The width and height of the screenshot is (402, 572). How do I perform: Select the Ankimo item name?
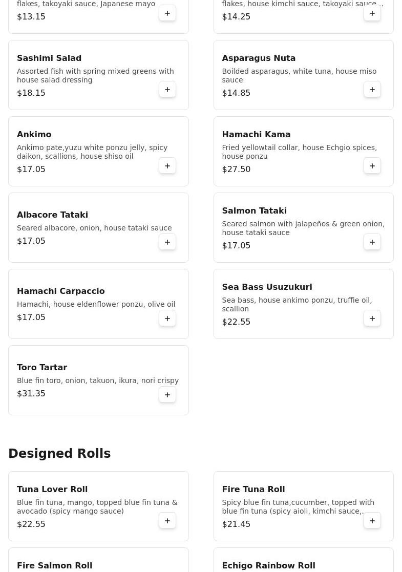point(34,134)
